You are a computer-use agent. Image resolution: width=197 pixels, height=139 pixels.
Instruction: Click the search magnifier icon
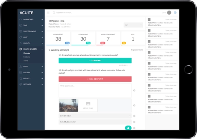coord(54,13)
